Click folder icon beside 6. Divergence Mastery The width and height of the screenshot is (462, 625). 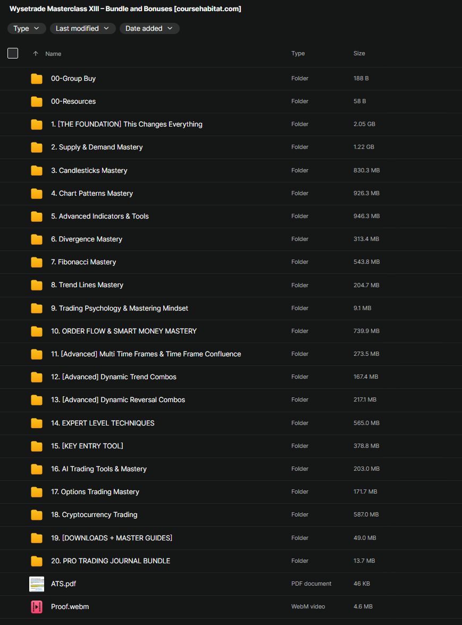(37, 239)
